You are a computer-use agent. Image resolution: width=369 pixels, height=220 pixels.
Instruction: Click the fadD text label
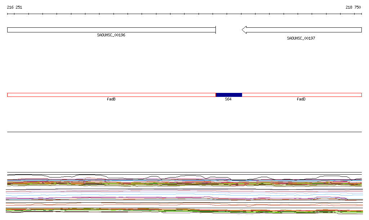(301, 99)
